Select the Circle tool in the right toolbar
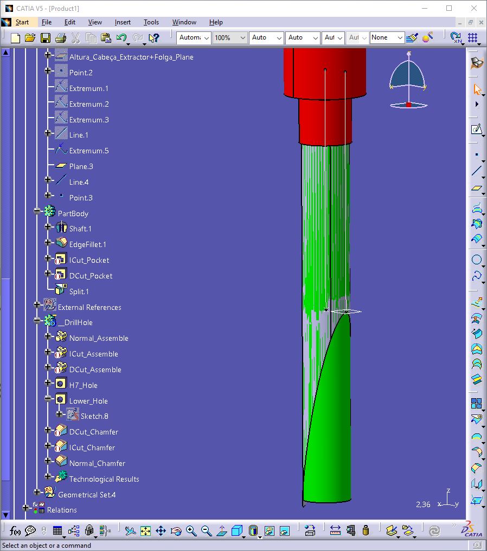Screen dimensions: 487x551 point(477,260)
